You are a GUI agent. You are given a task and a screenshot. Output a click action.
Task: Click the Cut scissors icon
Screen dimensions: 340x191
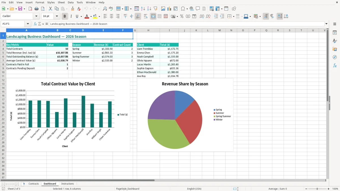coord(50,9)
